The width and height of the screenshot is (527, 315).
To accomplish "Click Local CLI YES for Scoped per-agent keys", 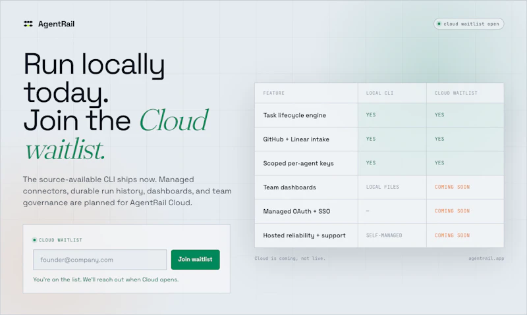I will [x=371, y=163].
